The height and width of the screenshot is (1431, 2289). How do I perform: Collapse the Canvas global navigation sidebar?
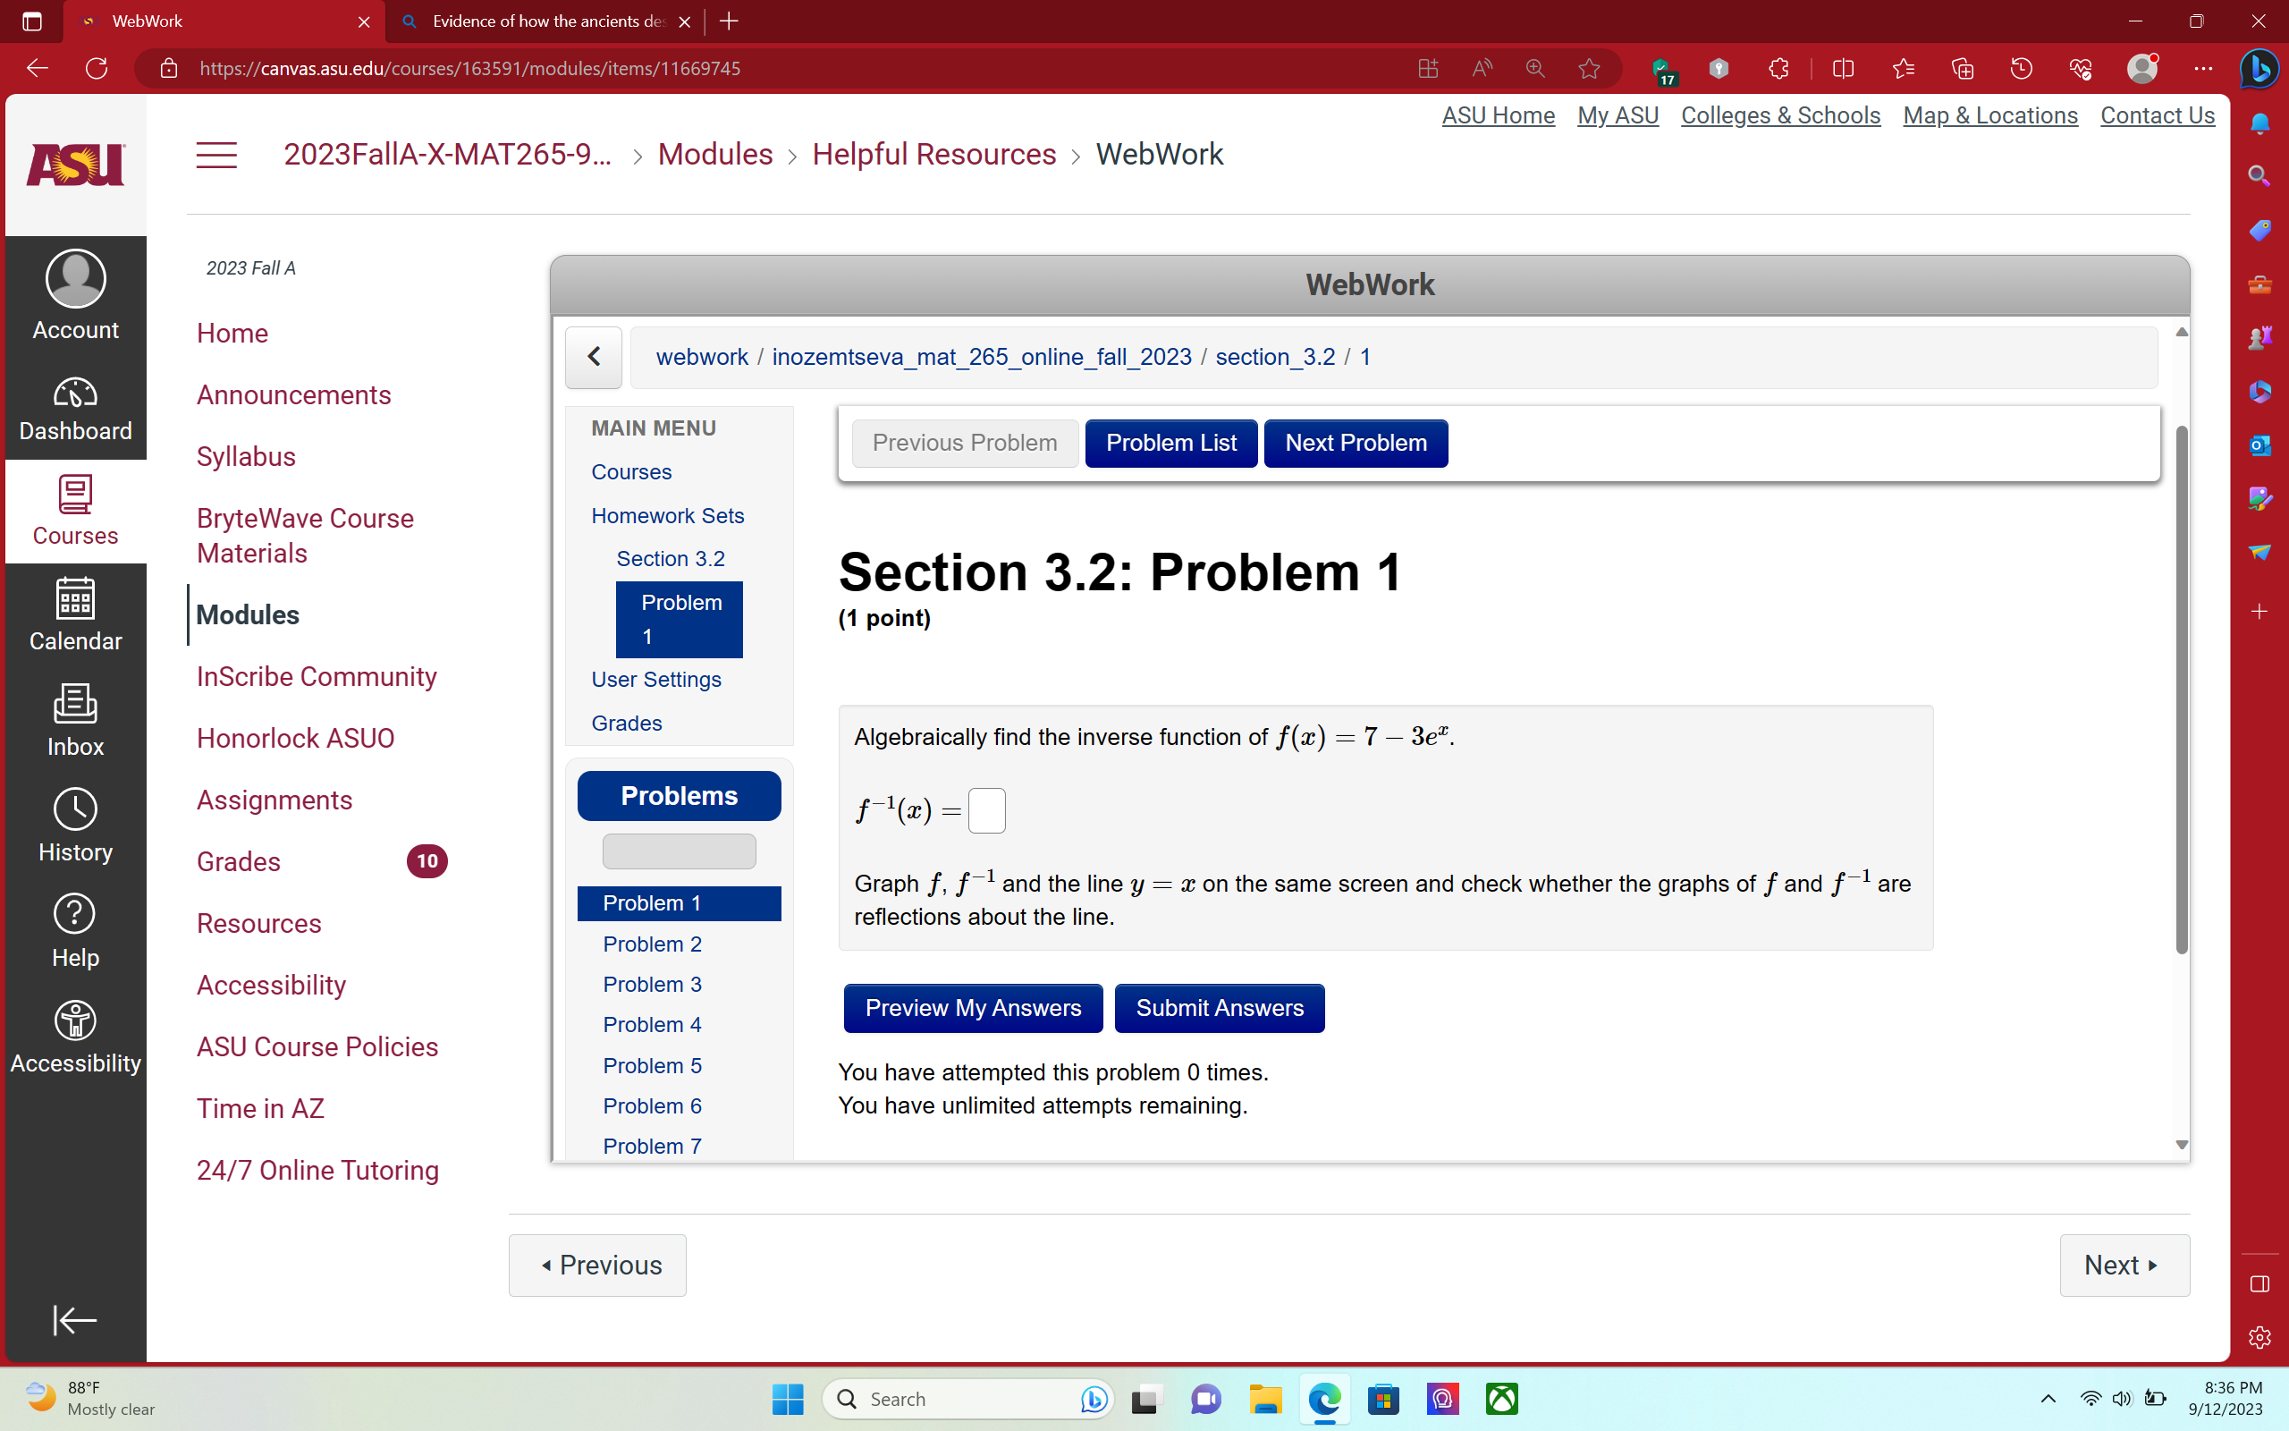(x=76, y=1319)
